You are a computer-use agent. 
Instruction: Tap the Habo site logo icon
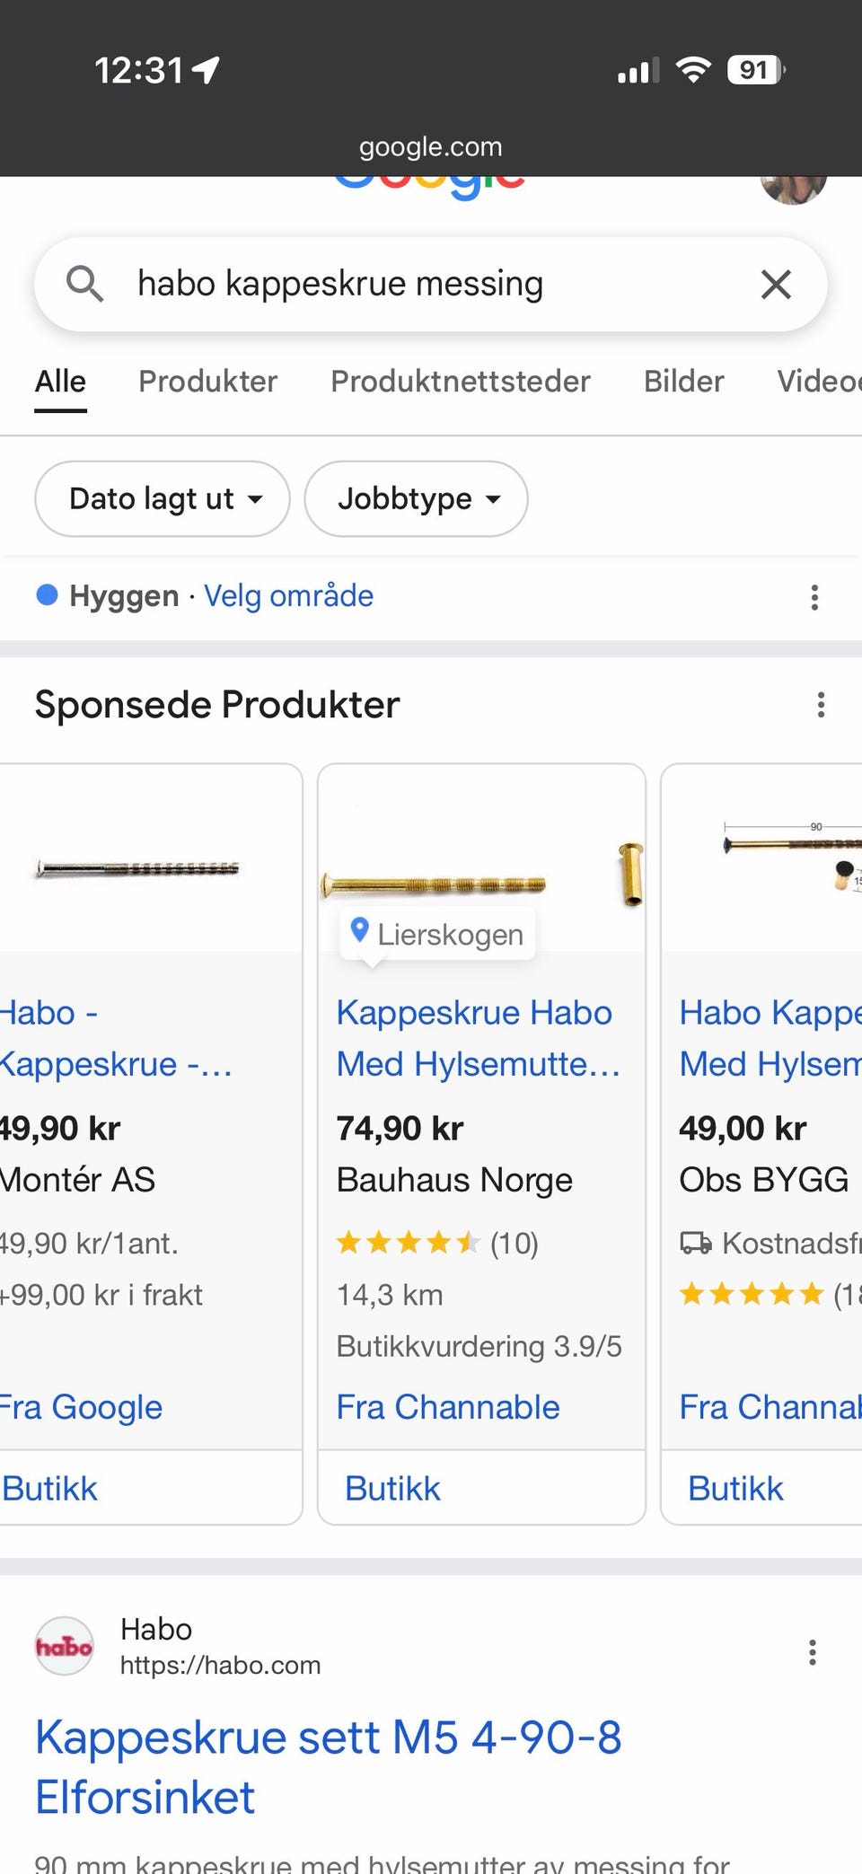[x=64, y=1646]
